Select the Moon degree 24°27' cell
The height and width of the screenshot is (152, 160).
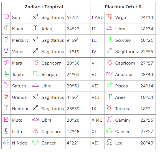pos(73,29)
